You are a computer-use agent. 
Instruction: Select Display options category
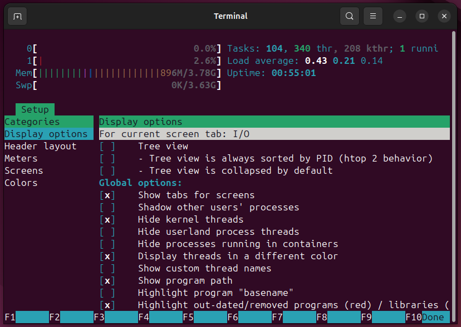pyautogui.click(x=49, y=134)
